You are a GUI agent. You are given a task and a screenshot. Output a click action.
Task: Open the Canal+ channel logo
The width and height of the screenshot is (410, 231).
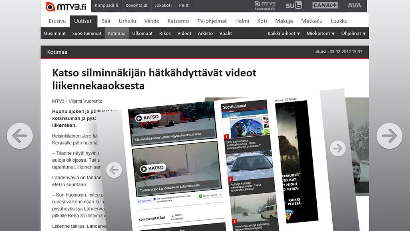click(x=325, y=6)
